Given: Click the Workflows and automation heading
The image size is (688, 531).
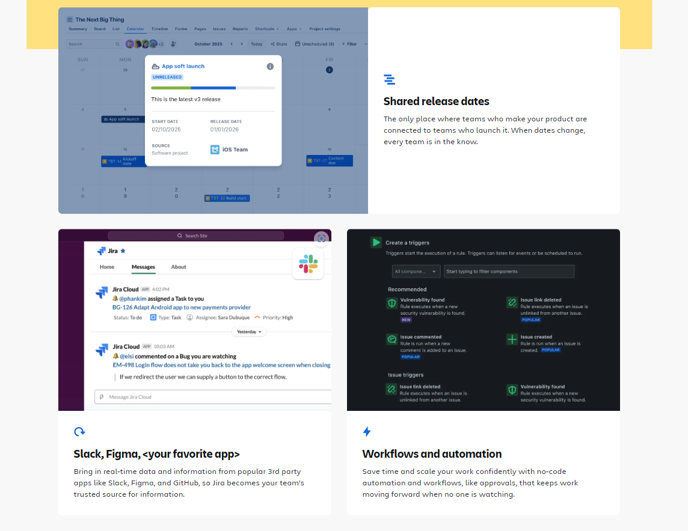Looking at the screenshot, I should point(432,454).
